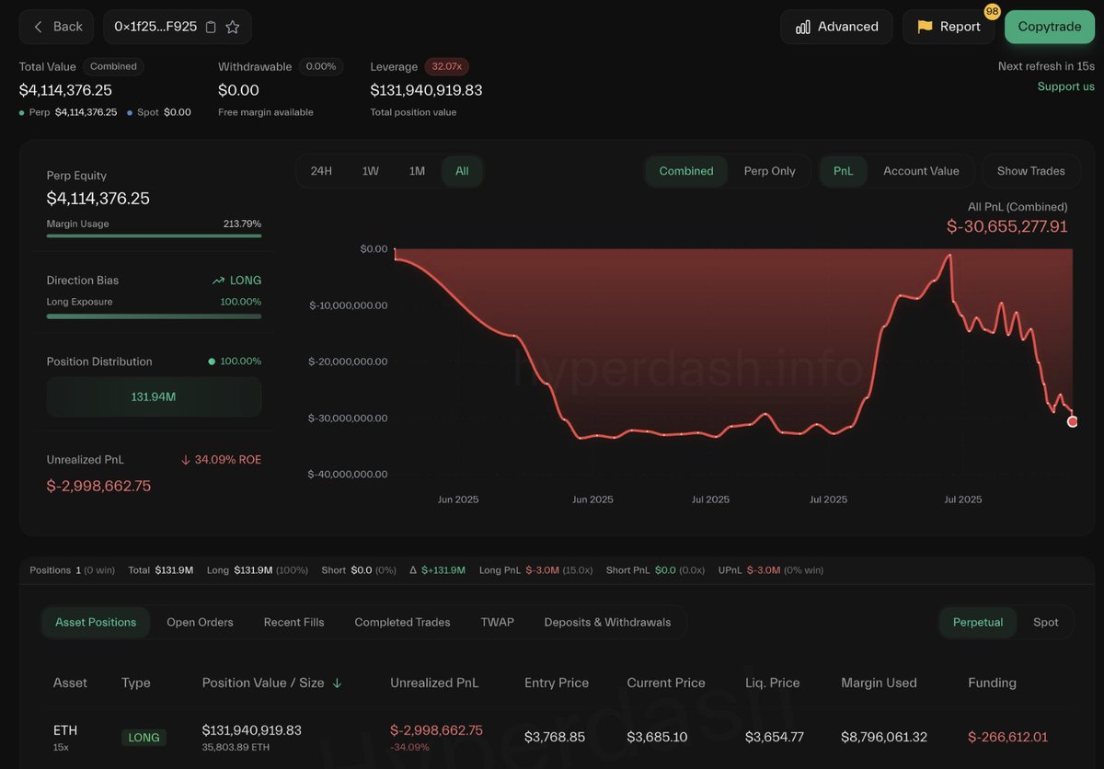Click the 131.94M position distribution bar

(x=154, y=396)
